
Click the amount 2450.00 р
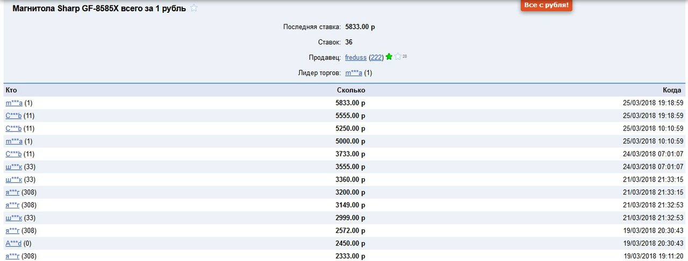(x=350, y=244)
